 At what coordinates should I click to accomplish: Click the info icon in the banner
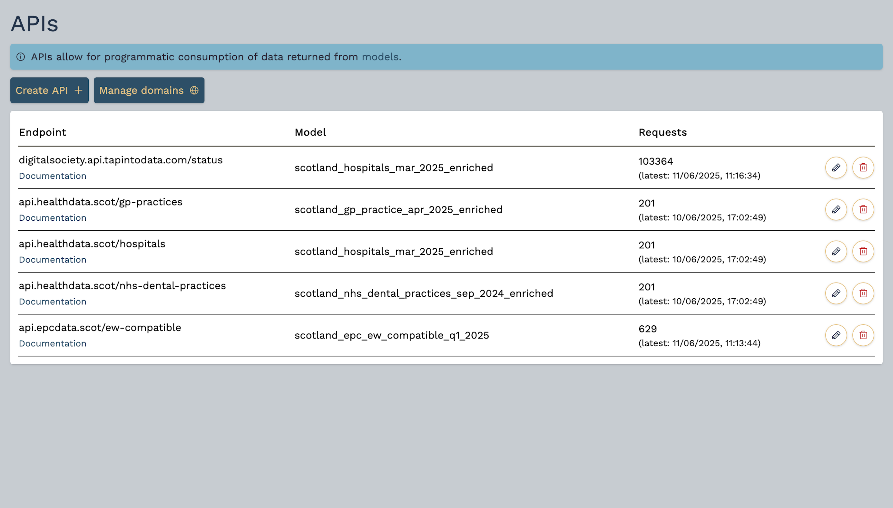(21, 57)
